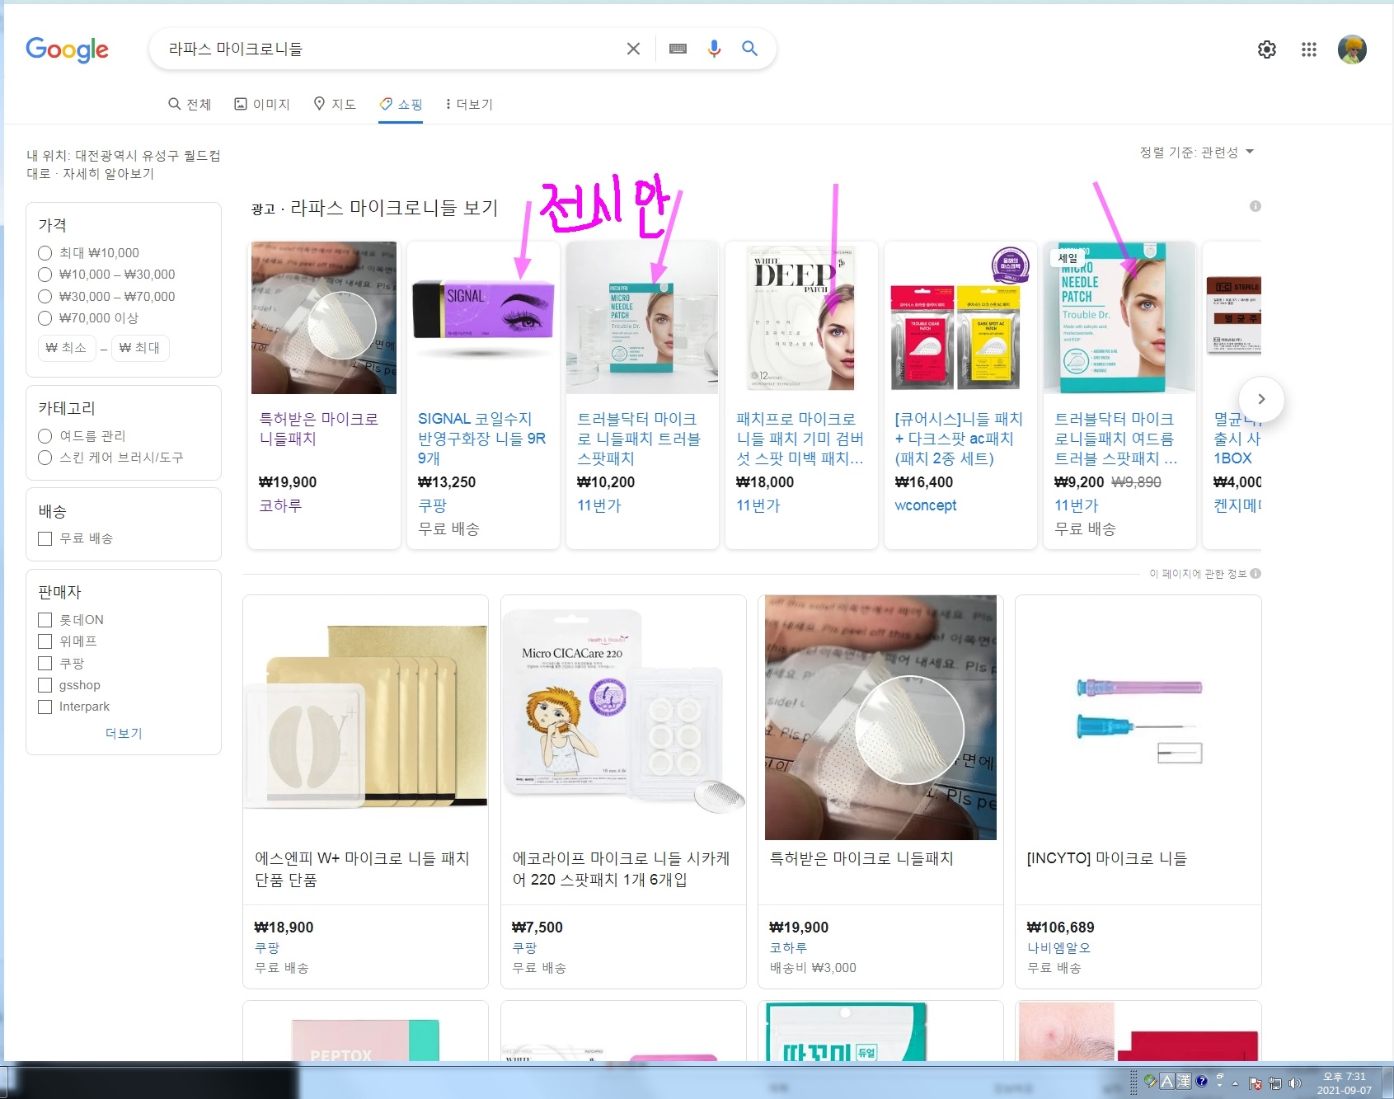Click in ₩ 최소 price field

[66, 348]
